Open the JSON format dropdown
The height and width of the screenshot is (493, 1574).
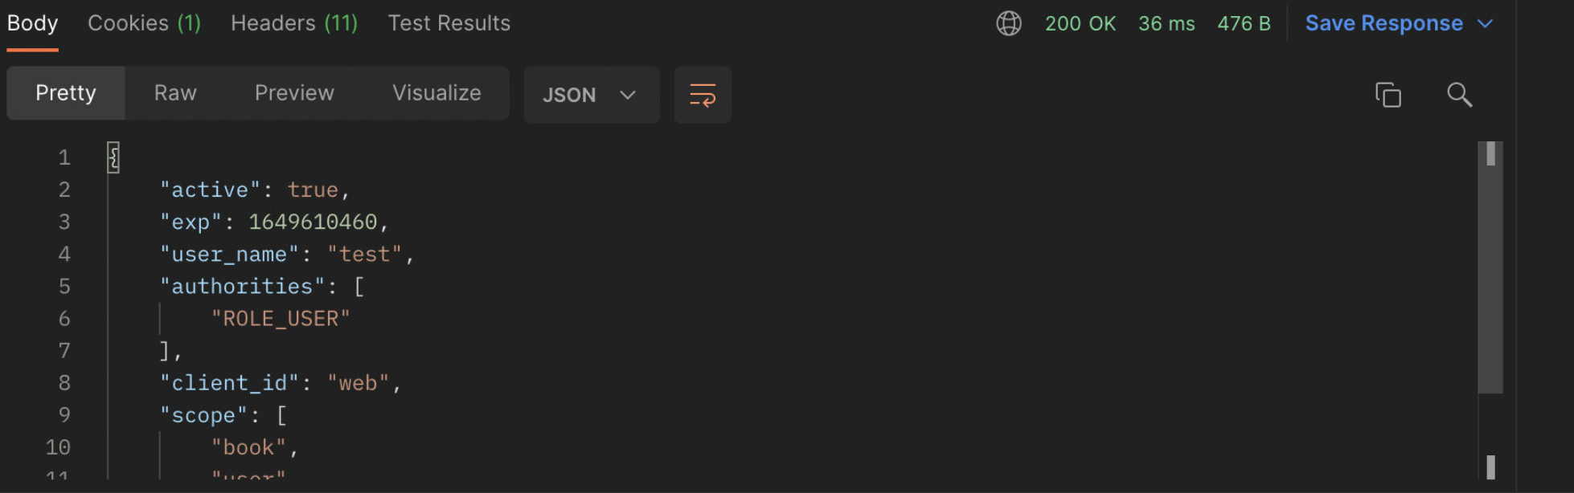click(x=592, y=95)
